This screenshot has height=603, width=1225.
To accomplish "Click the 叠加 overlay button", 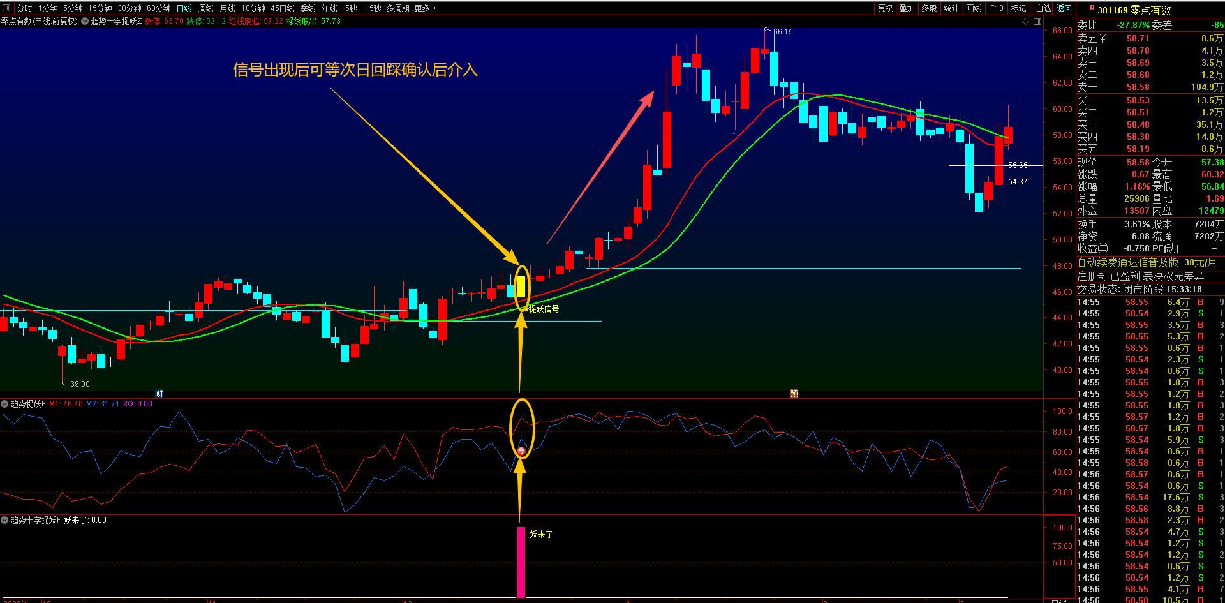I will 907,8.
